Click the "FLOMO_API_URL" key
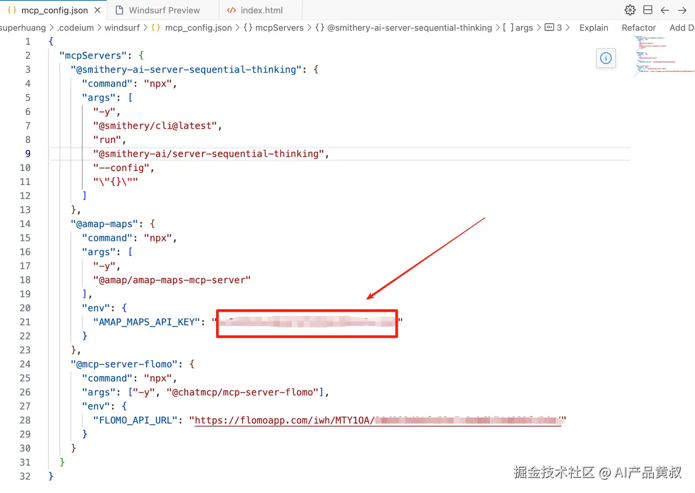Viewport: 695px width, 493px height. coord(135,420)
